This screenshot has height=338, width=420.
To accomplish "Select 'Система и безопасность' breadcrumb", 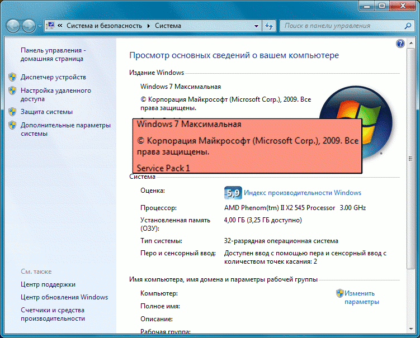I will pos(104,26).
